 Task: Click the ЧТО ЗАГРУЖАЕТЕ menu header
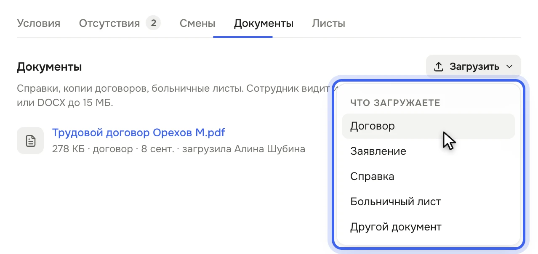pyautogui.click(x=395, y=103)
